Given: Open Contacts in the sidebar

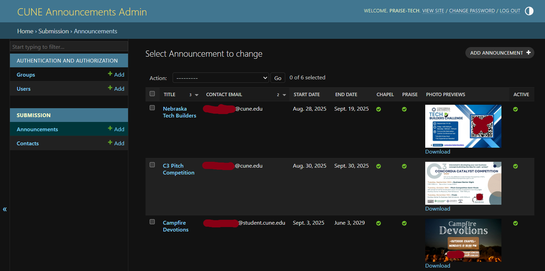Looking at the screenshot, I should [x=28, y=144].
